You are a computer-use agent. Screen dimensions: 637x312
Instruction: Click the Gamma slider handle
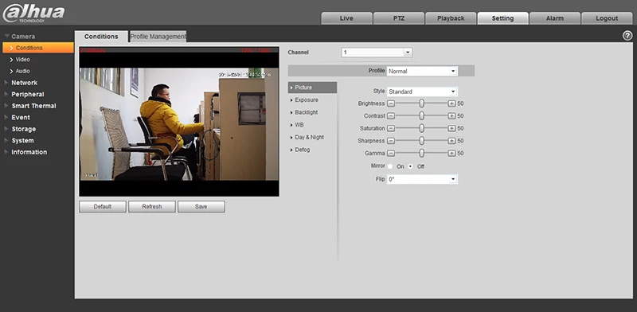coord(422,153)
